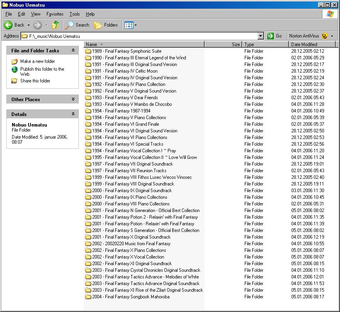Select folder icon for 1997 Reunion Tracks
This screenshot has width=340, height=312.
88,171
